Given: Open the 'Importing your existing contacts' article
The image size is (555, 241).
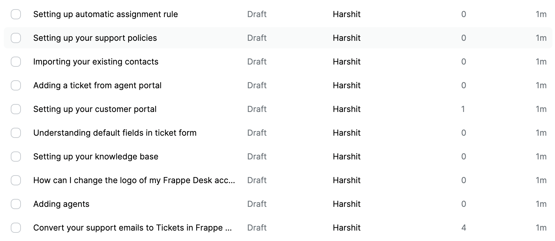Looking at the screenshot, I should [x=96, y=61].
